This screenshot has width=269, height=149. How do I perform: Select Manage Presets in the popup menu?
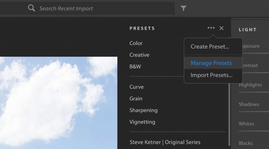click(211, 63)
